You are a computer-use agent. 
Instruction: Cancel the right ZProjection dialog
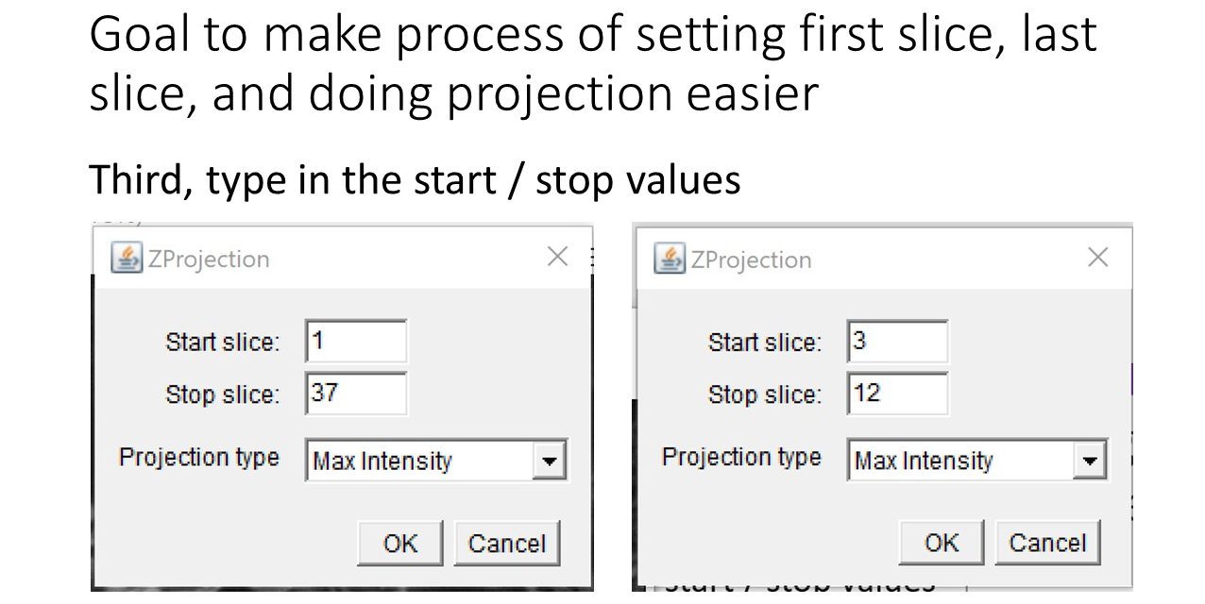click(1047, 543)
